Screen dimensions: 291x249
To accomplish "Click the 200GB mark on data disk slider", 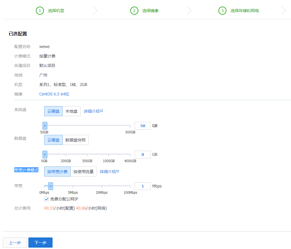I will tap(66, 161).
